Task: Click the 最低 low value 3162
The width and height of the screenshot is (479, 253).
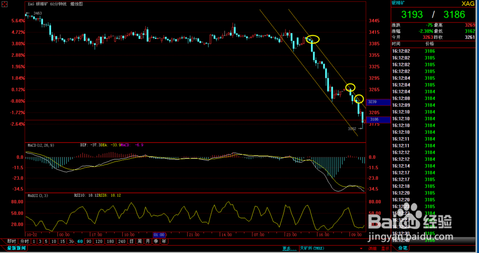Action: click(x=470, y=31)
